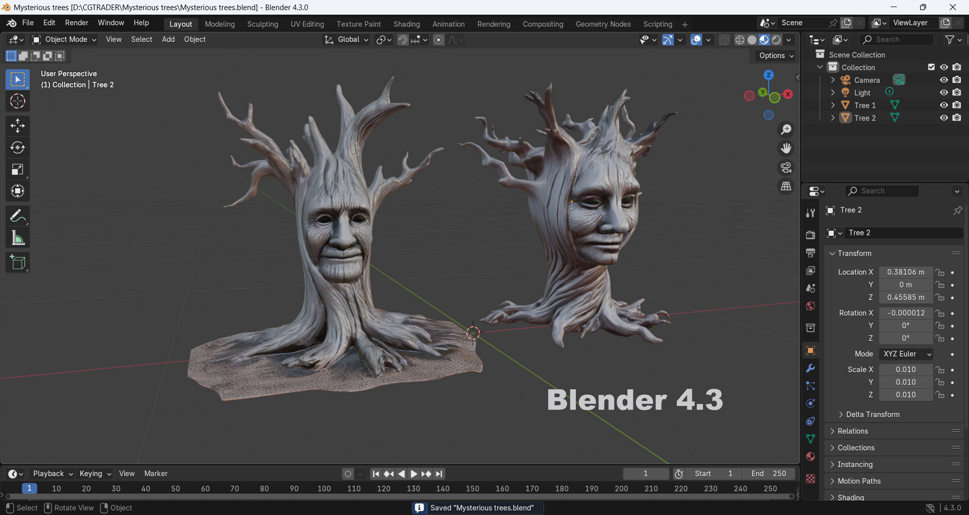Open the Particles properties tab
The image size is (969, 515).
pyautogui.click(x=811, y=386)
